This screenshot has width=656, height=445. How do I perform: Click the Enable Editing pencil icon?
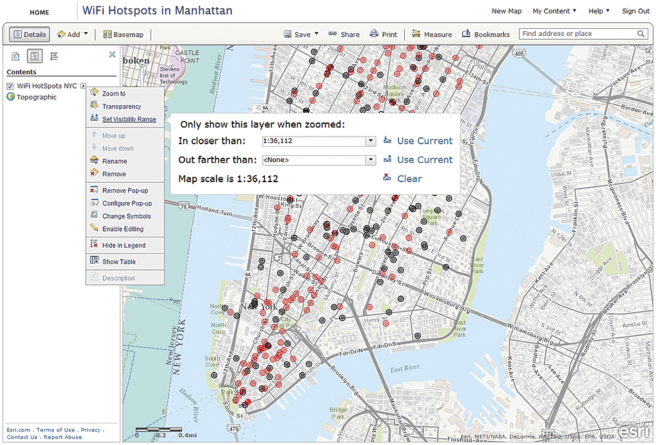94,228
